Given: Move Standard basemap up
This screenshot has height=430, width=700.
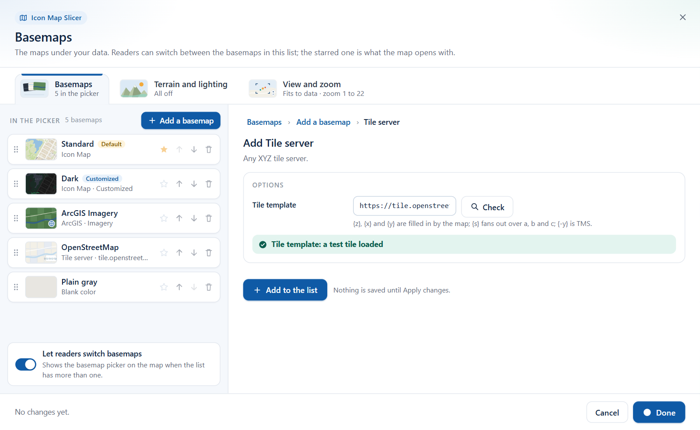Looking at the screenshot, I should click(179, 149).
